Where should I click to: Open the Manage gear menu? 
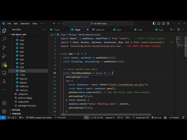pyautogui.click(x=4, y=111)
